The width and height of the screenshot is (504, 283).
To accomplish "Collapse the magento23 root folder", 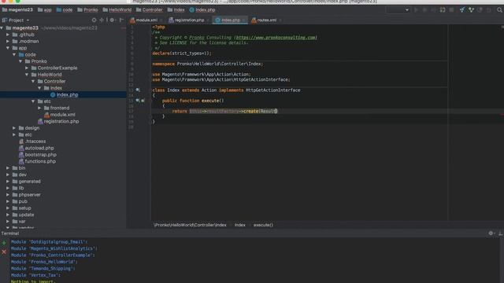I will (x=2, y=28).
